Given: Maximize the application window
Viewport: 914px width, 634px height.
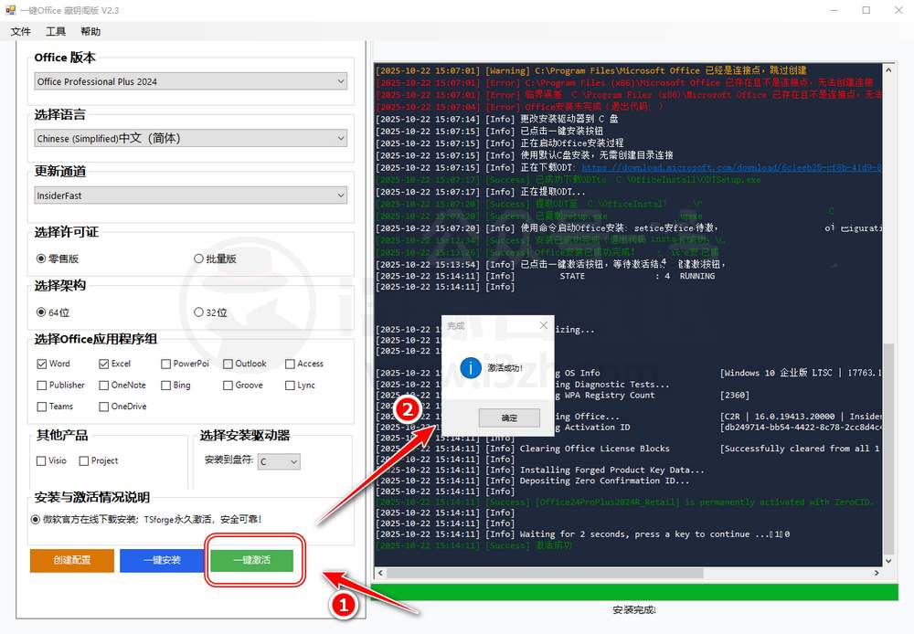Looking at the screenshot, I should pyautogui.click(x=866, y=10).
